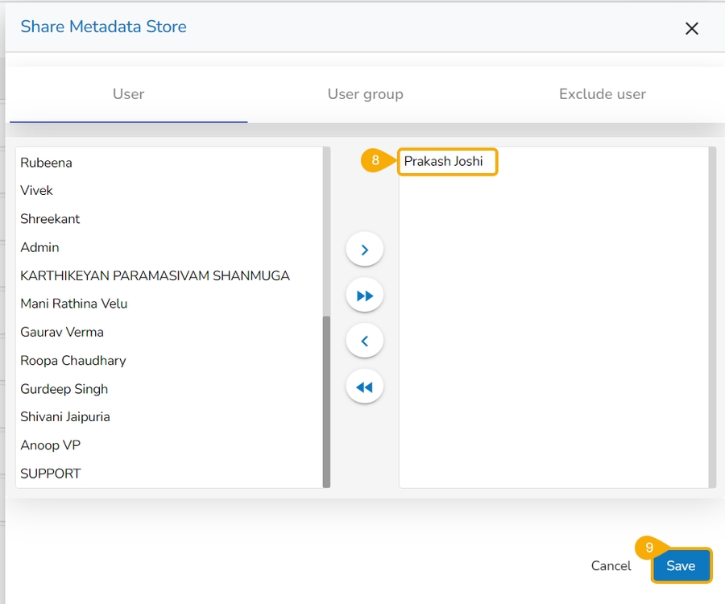
Task: Select Rubeena from the user list
Action: click(x=46, y=163)
